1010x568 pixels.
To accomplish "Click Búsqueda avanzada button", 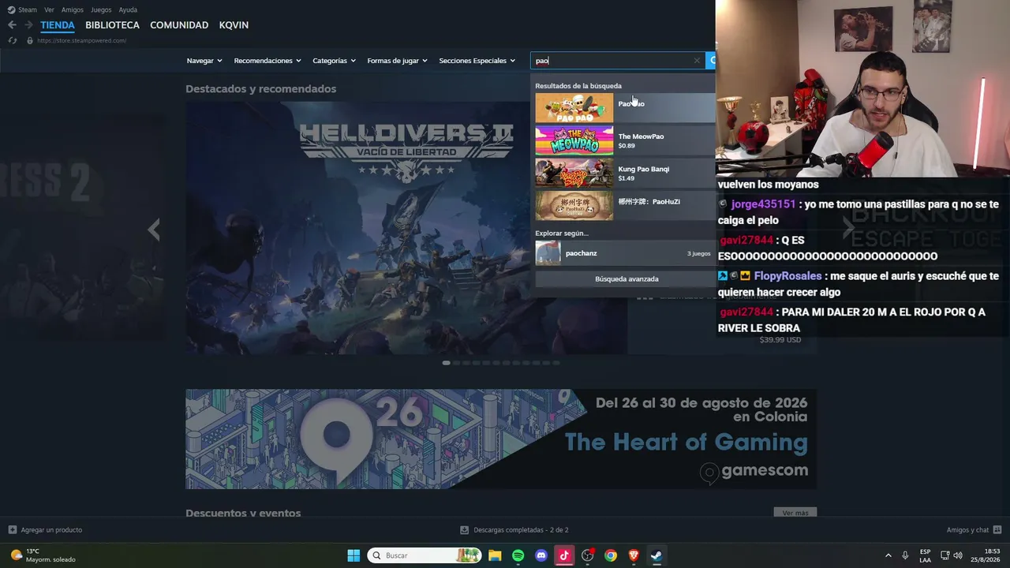I will pos(627,278).
